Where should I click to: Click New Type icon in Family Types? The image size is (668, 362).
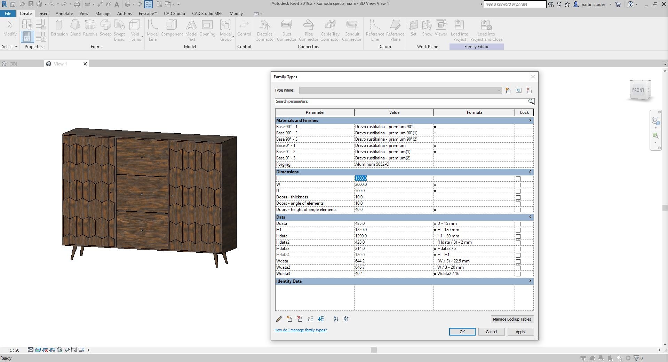pyautogui.click(x=508, y=90)
